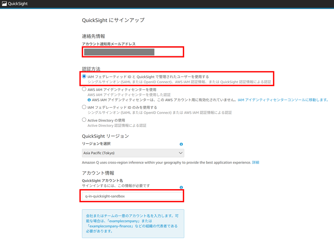334x241 pixels.
Task: Click the Amazon Q cross-region inference notice text
Action: [x=167, y=162]
